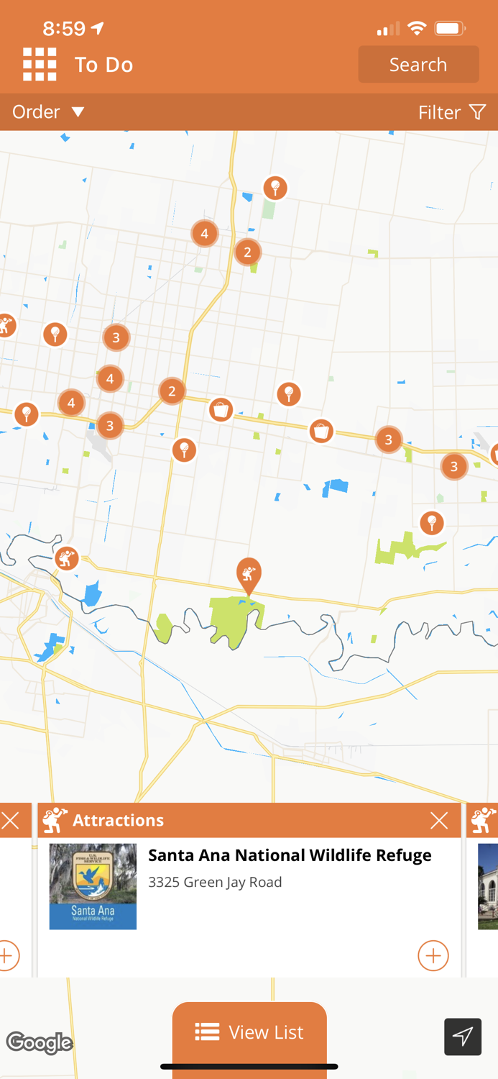Open the cluster marker labeled 2 near top

pos(248,252)
